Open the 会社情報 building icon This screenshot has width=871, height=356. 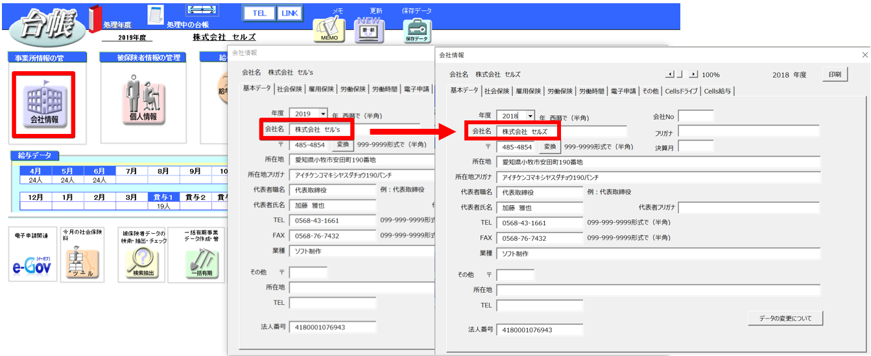(x=45, y=104)
